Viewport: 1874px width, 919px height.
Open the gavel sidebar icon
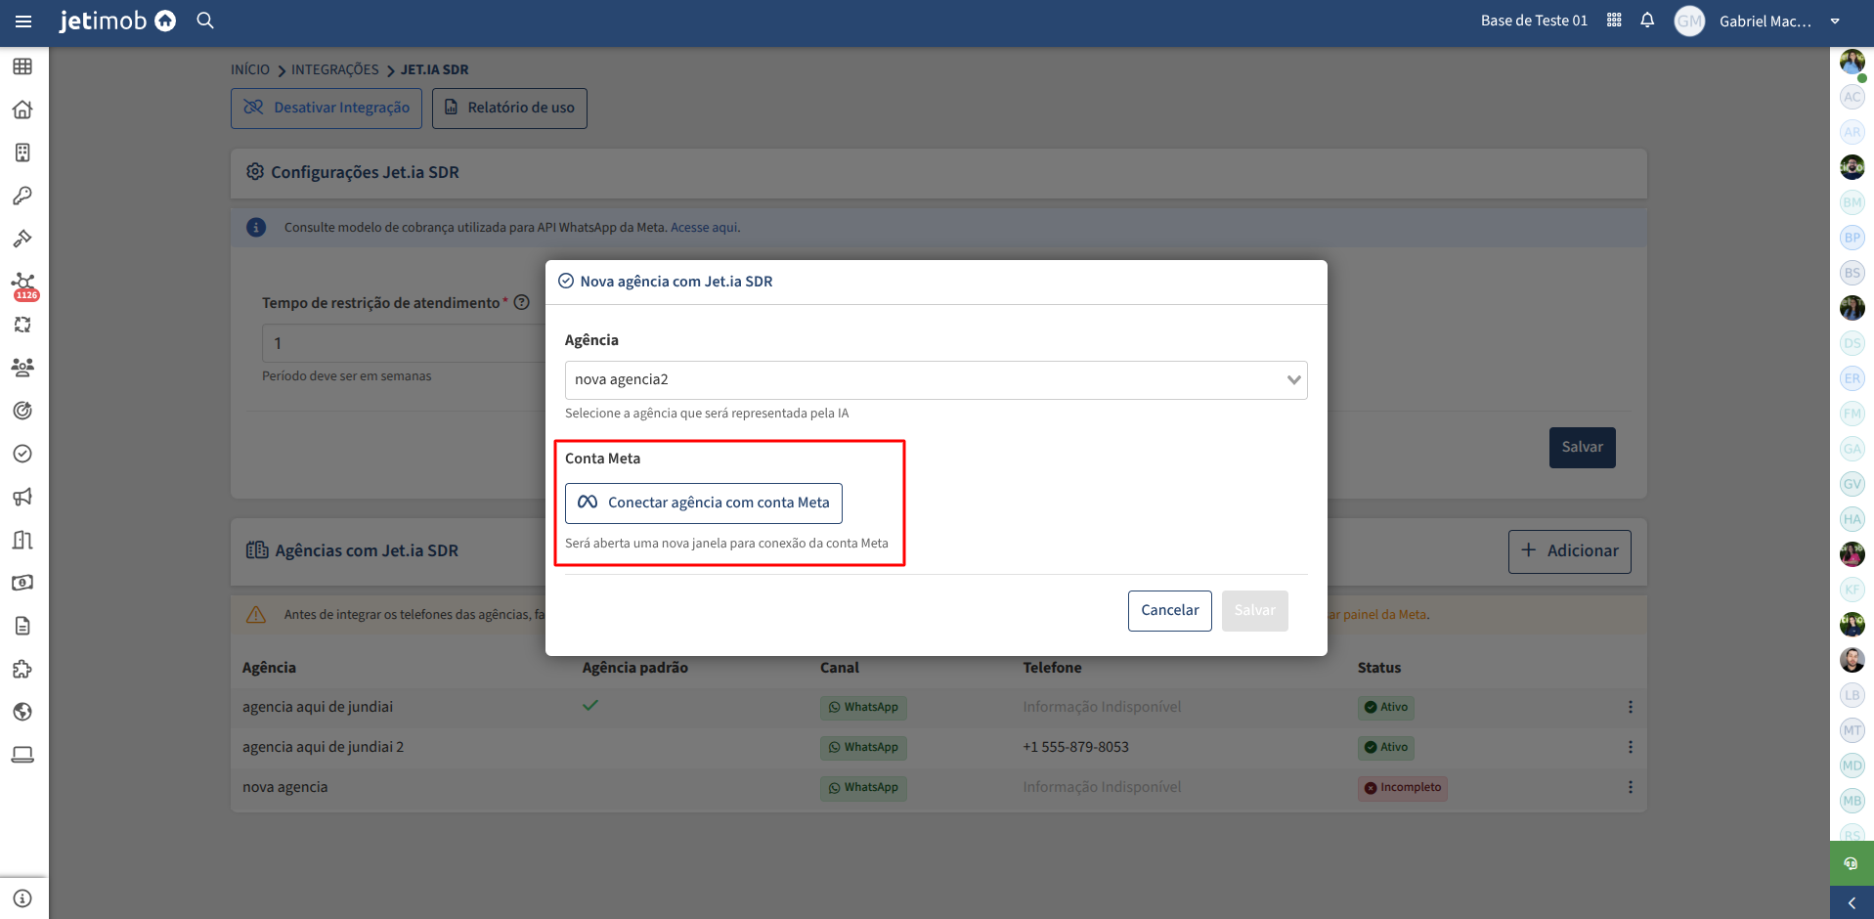point(22,239)
